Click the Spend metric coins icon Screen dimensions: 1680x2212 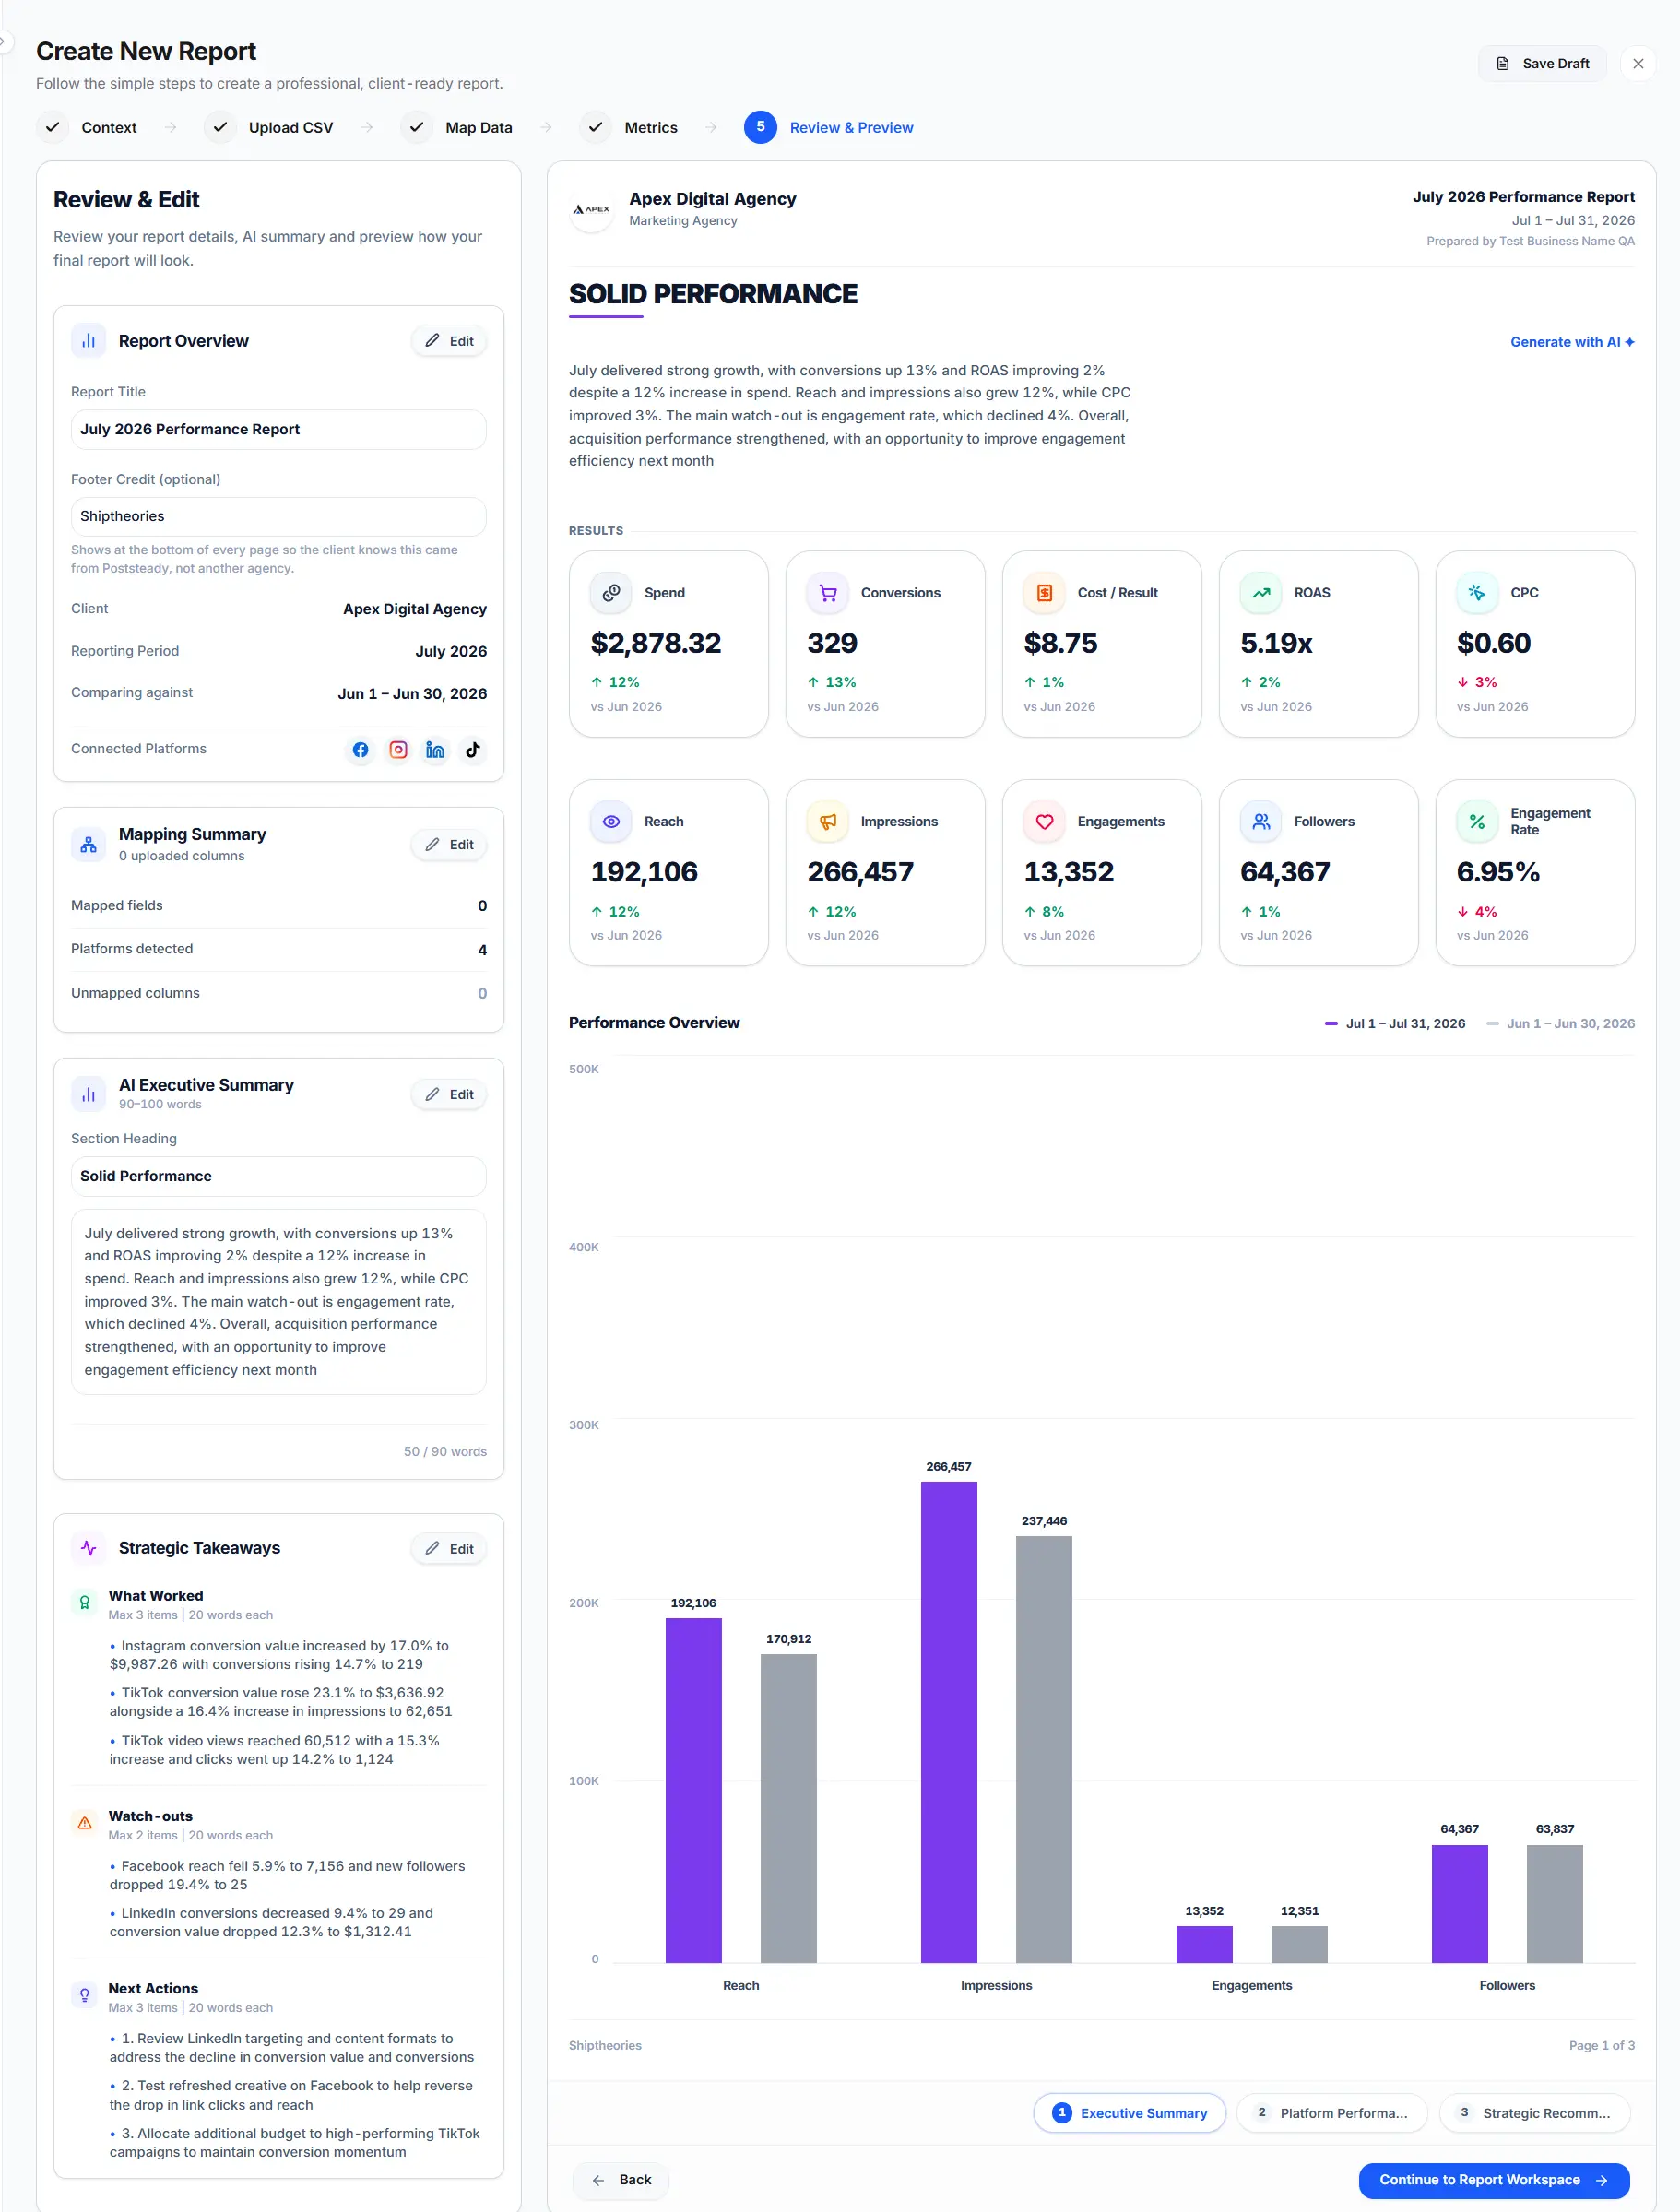(x=611, y=592)
